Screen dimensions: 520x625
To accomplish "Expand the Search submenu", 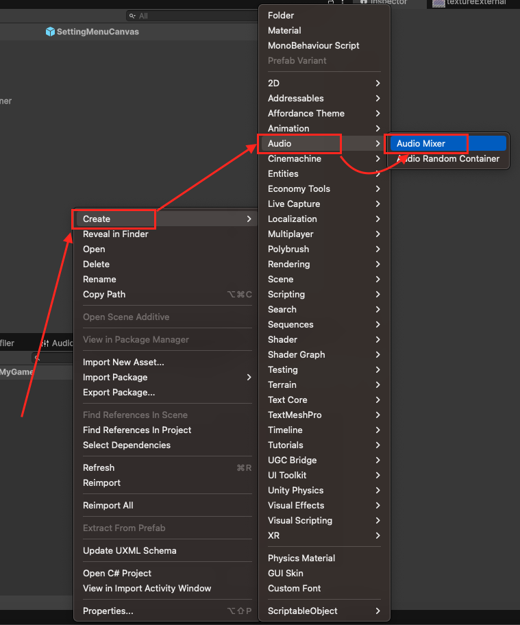I will click(324, 310).
